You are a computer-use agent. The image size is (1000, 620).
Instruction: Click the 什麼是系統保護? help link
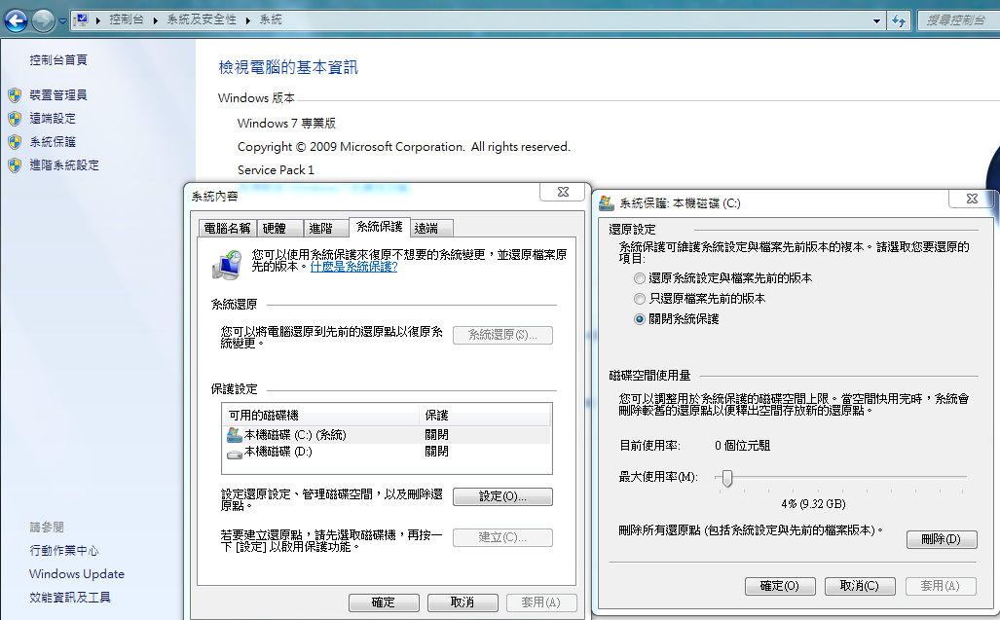coord(354,267)
